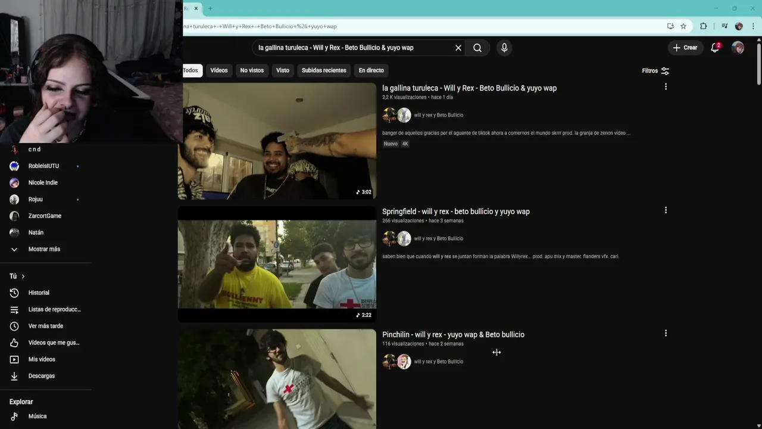Select the Subidas recientes filter chip
762x429 pixels.
[x=324, y=70]
